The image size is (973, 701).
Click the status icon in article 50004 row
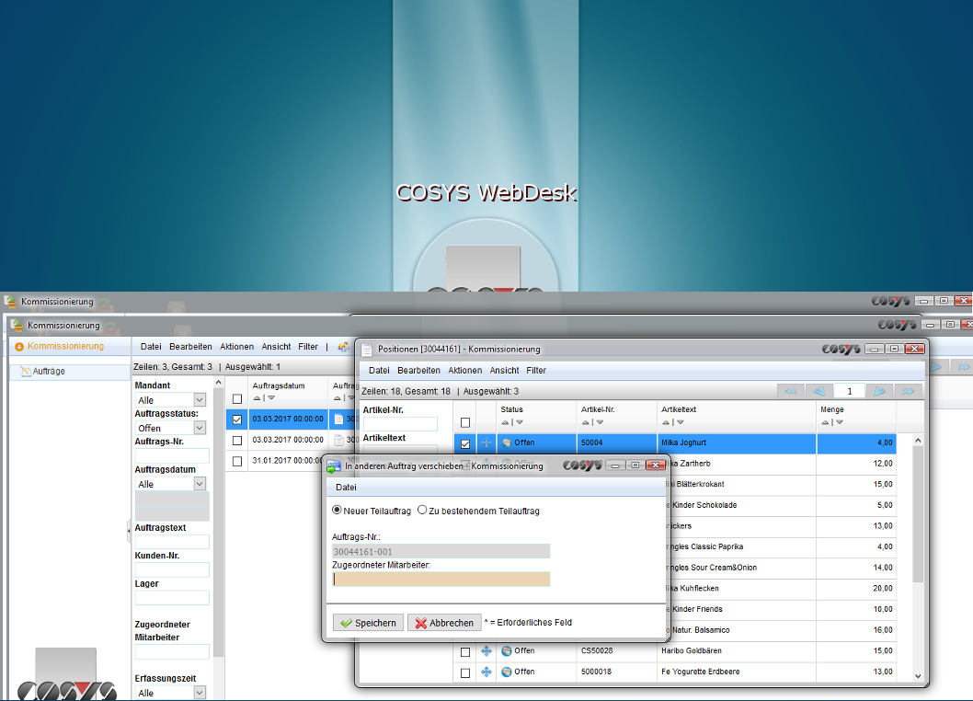tap(507, 443)
